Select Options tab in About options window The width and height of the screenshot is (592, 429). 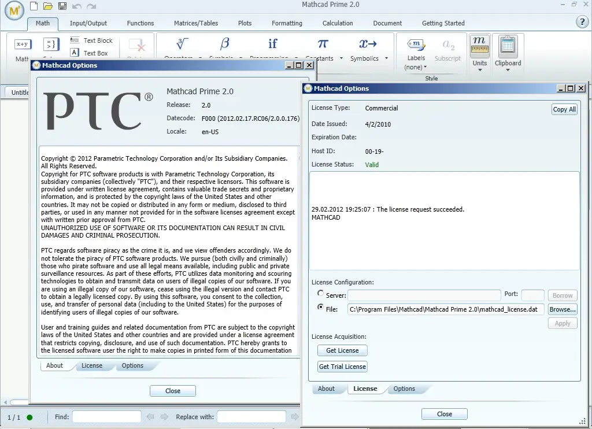(132, 365)
